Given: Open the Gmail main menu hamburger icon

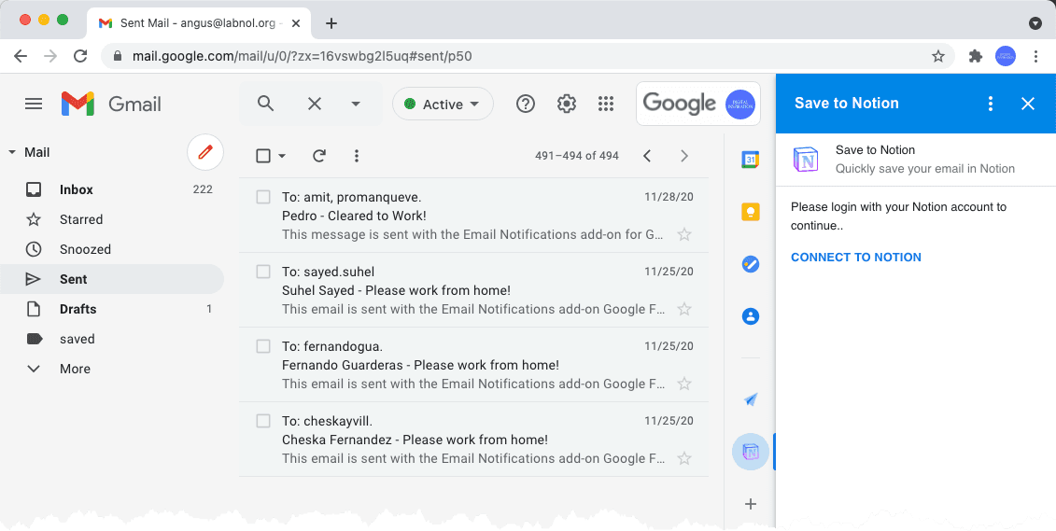Looking at the screenshot, I should pyautogui.click(x=33, y=104).
